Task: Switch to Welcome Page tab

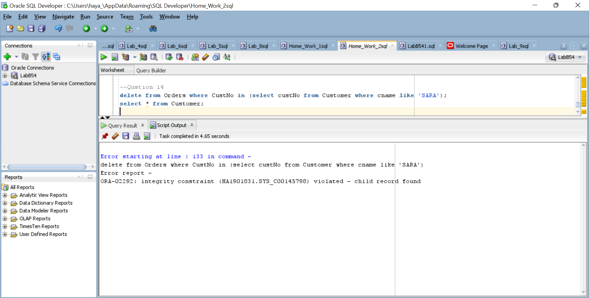Action: click(x=472, y=46)
